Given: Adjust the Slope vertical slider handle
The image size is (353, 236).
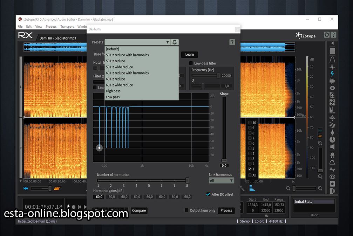Looking at the screenshot, I should click(224, 160).
